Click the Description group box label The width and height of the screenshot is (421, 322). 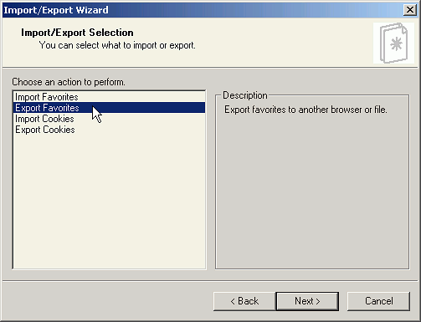[x=245, y=95]
